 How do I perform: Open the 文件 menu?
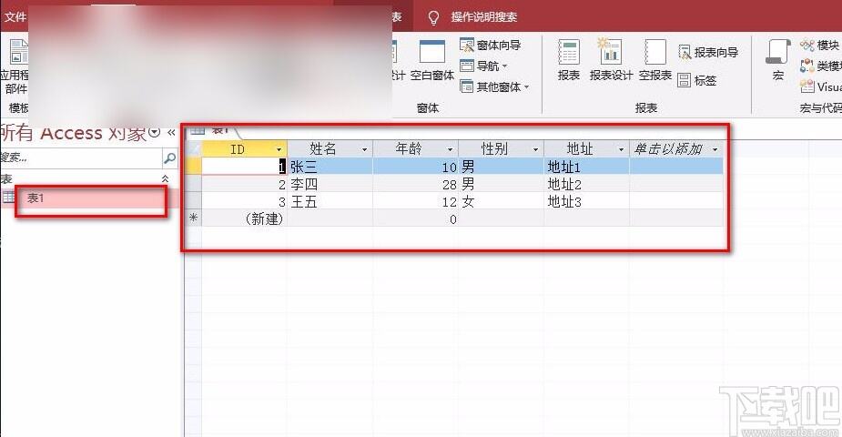[15, 16]
